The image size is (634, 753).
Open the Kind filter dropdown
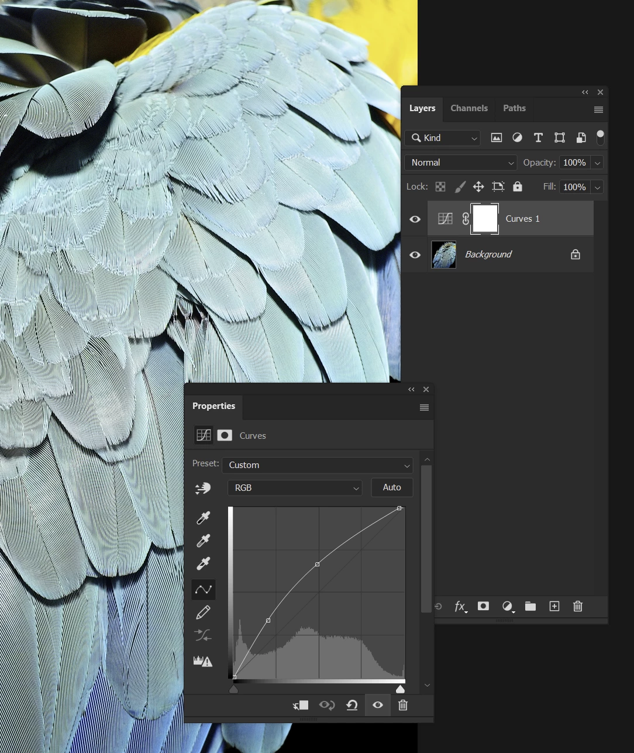pos(443,138)
